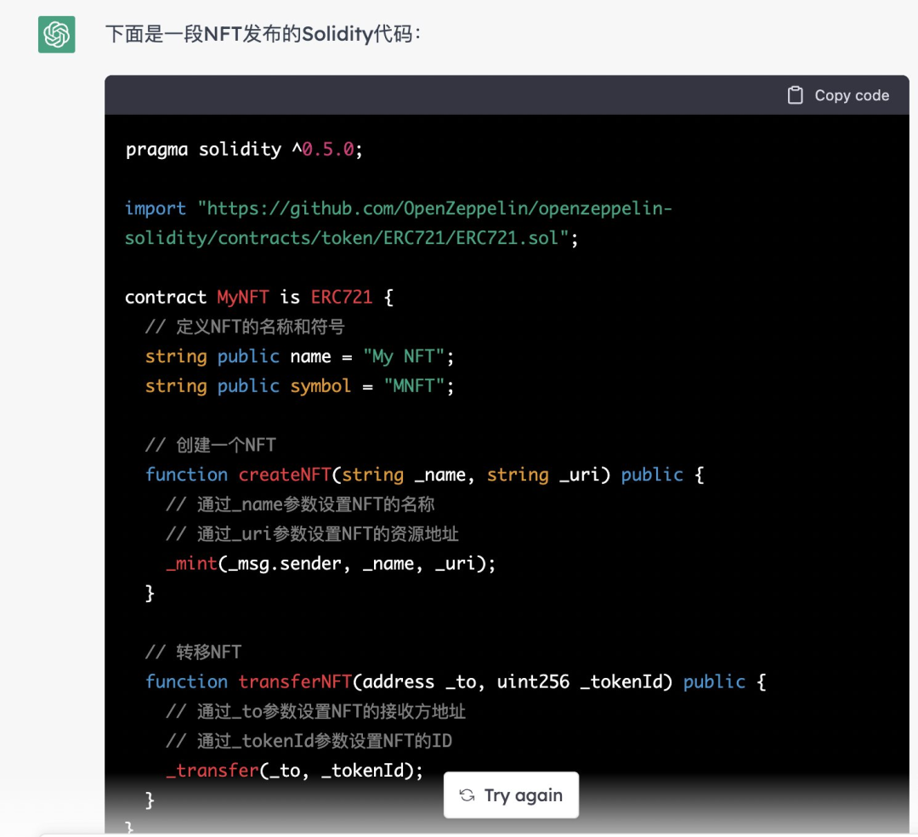Click the 'function transferNFT' declaration line
The image size is (918, 837).
pyautogui.click(x=456, y=681)
